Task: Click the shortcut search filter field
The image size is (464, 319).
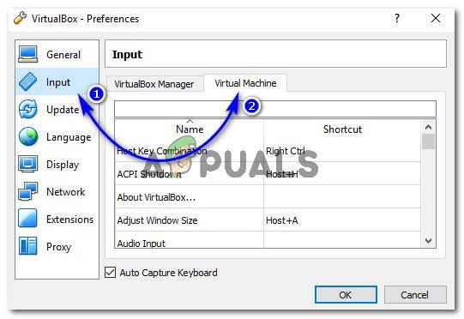Action: 275,109
